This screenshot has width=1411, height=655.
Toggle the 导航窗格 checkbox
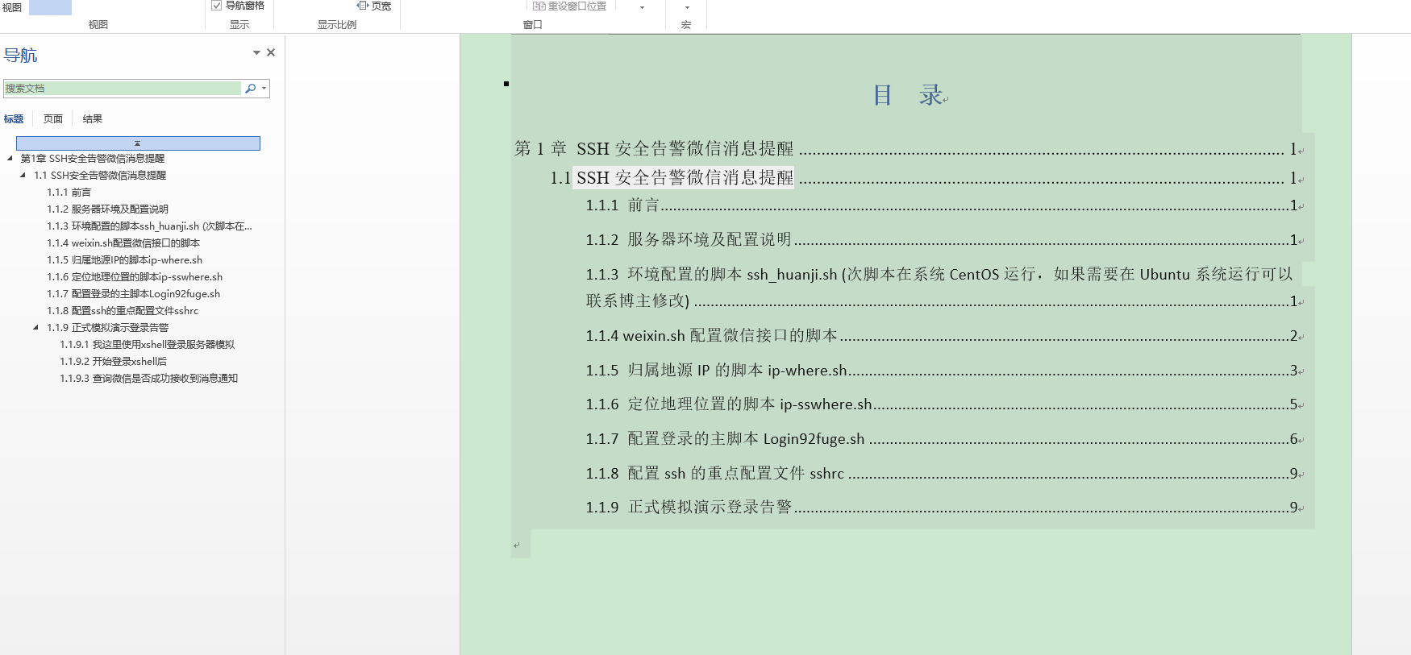coord(216,6)
